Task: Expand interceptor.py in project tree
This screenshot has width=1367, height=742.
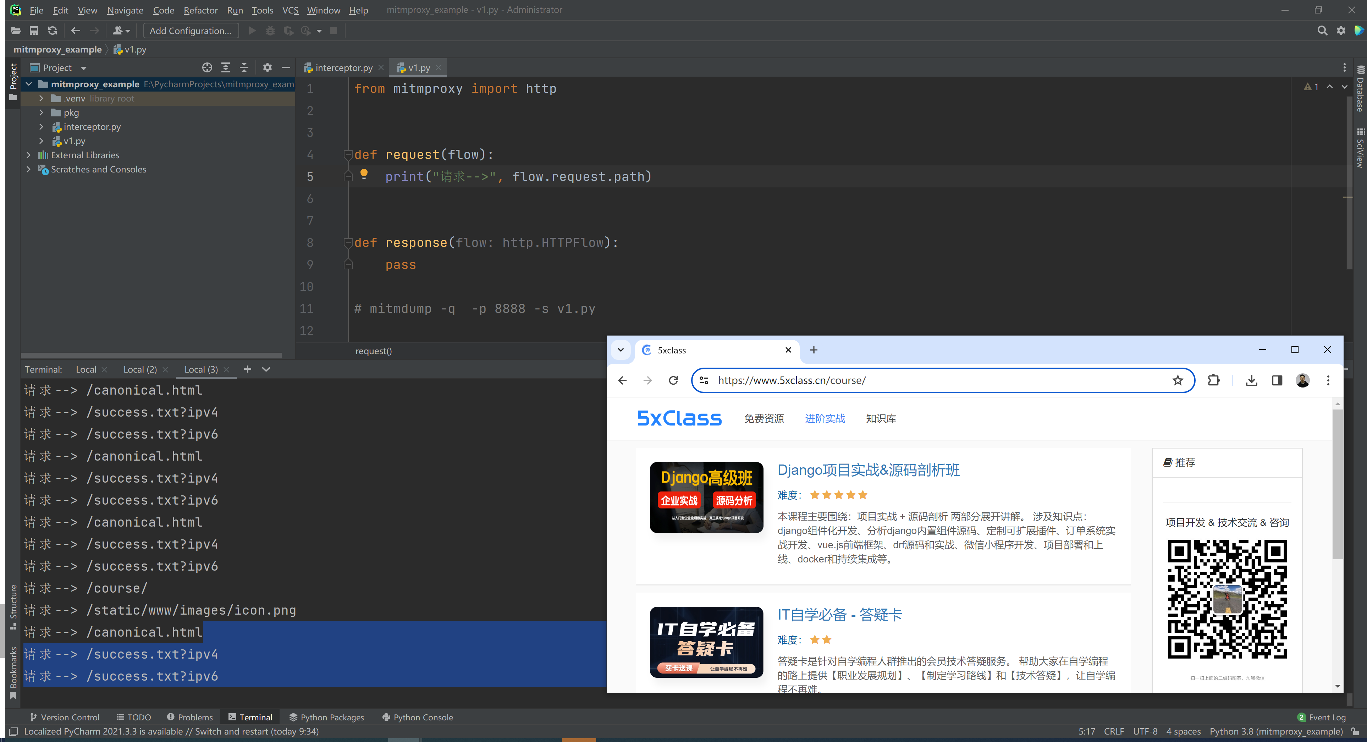Action: 41,127
